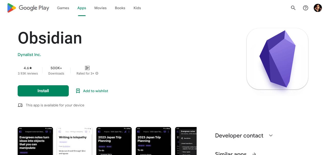The height and width of the screenshot is (155, 326).
Task: Switch to the Games tab
Action: point(63,8)
